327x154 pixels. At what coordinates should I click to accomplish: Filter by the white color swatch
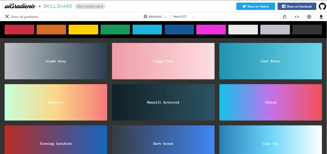(x=243, y=30)
